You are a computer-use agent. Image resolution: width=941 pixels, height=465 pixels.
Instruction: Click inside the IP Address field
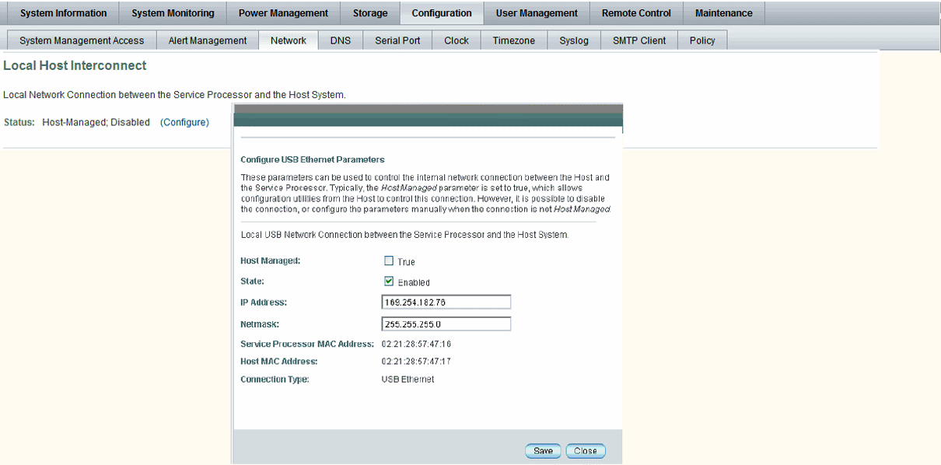(446, 302)
